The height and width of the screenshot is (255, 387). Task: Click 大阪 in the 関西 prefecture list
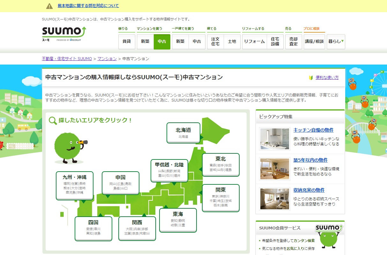(x=129, y=229)
